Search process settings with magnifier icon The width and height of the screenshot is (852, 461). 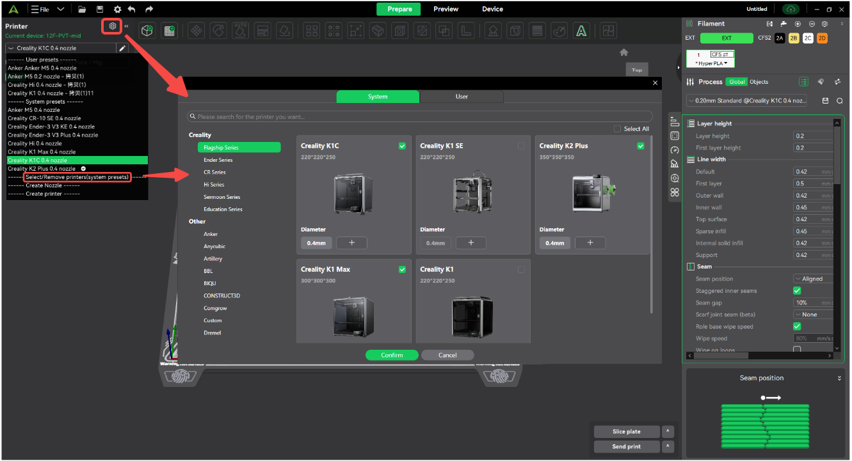point(839,100)
